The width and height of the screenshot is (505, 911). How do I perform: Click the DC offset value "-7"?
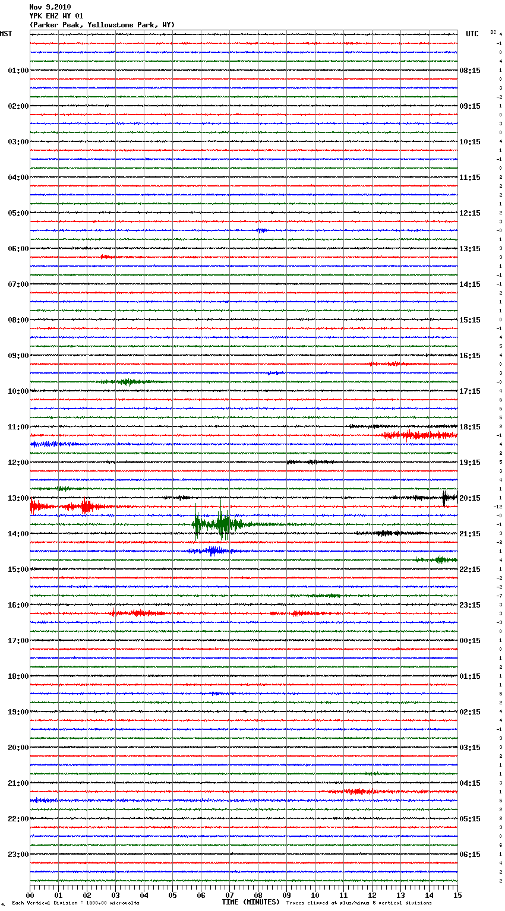[x=500, y=596]
